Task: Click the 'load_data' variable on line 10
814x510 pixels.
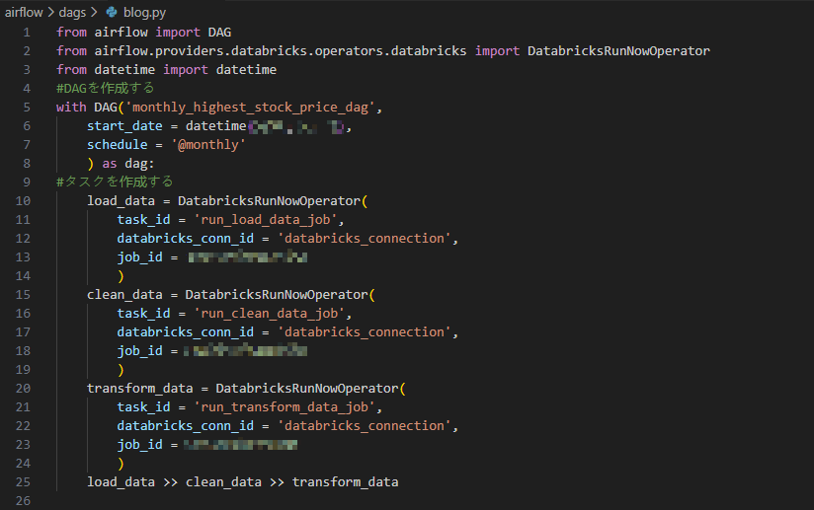Action: click(x=121, y=200)
